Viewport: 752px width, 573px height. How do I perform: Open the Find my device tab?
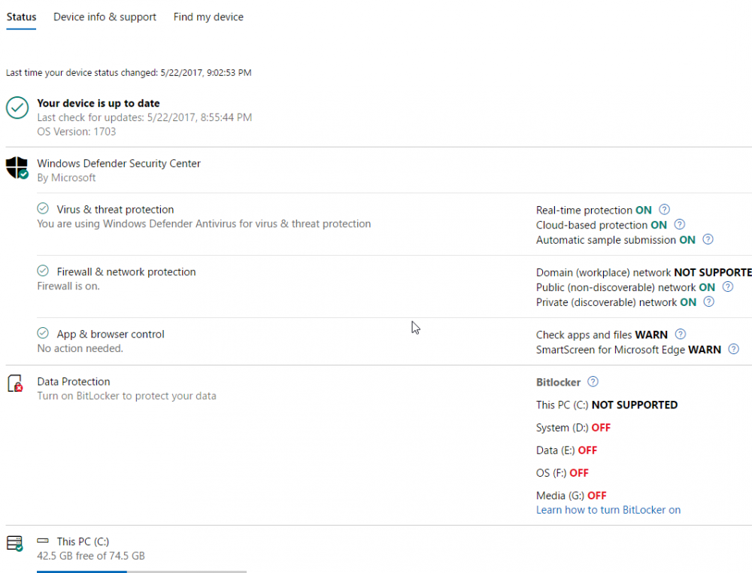(208, 17)
